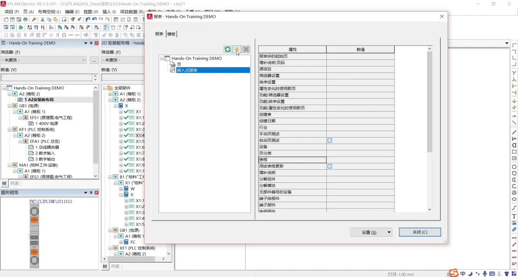Viewport: 518px width, 277px height.
Task: Click the print icon in the toolbar
Action: point(26,20)
